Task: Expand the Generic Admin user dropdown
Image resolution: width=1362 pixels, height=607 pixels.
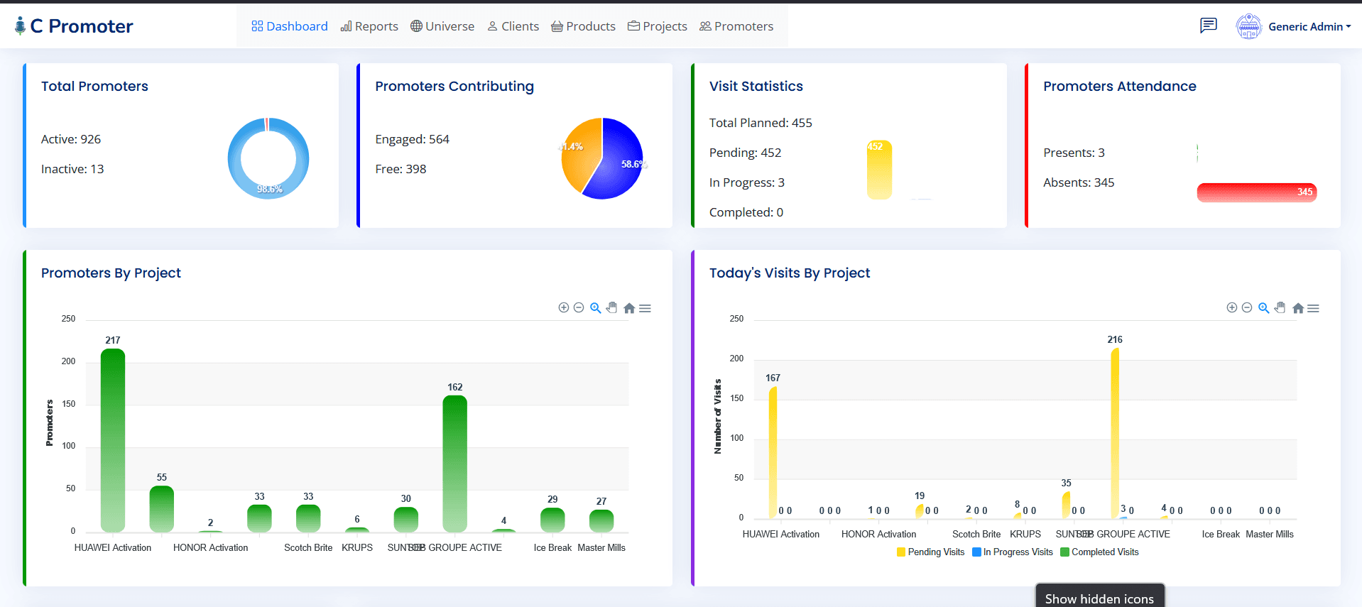Action: [1294, 27]
